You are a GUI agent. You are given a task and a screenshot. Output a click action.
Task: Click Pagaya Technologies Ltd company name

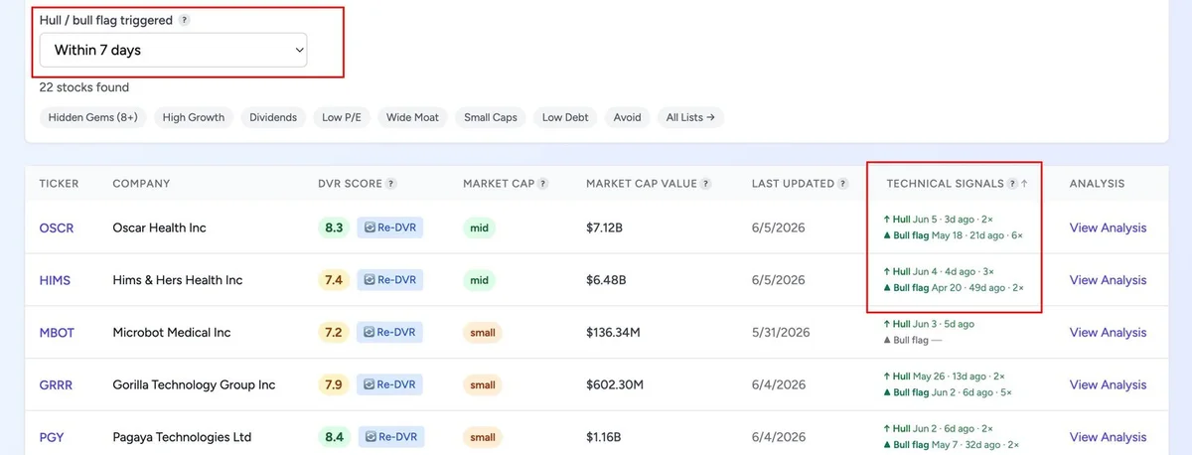(x=182, y=437)
